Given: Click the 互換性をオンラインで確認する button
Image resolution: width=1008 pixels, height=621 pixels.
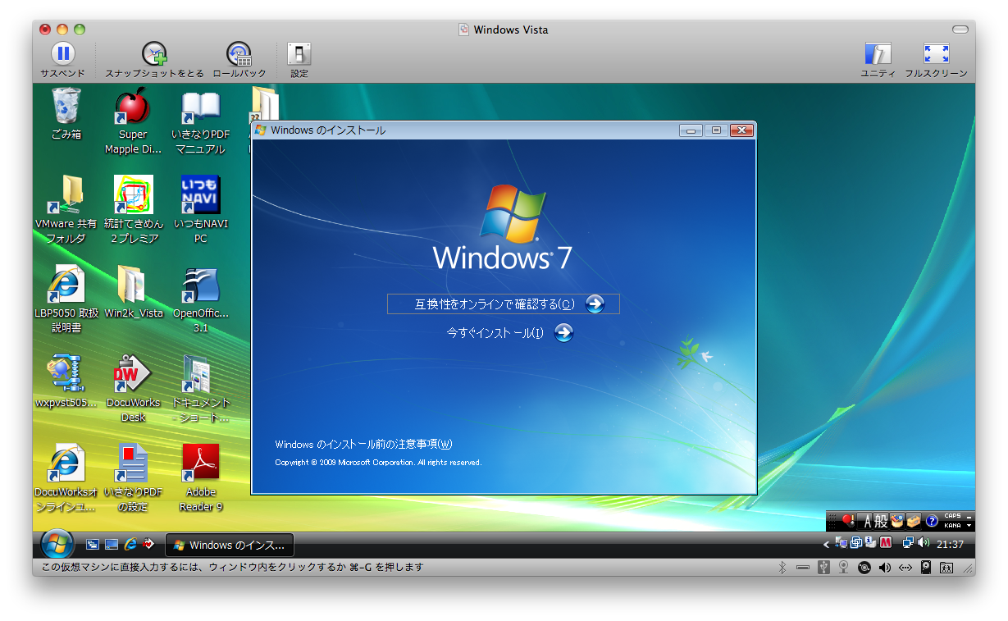Looking at the screenshot, I should coord(504,304).
